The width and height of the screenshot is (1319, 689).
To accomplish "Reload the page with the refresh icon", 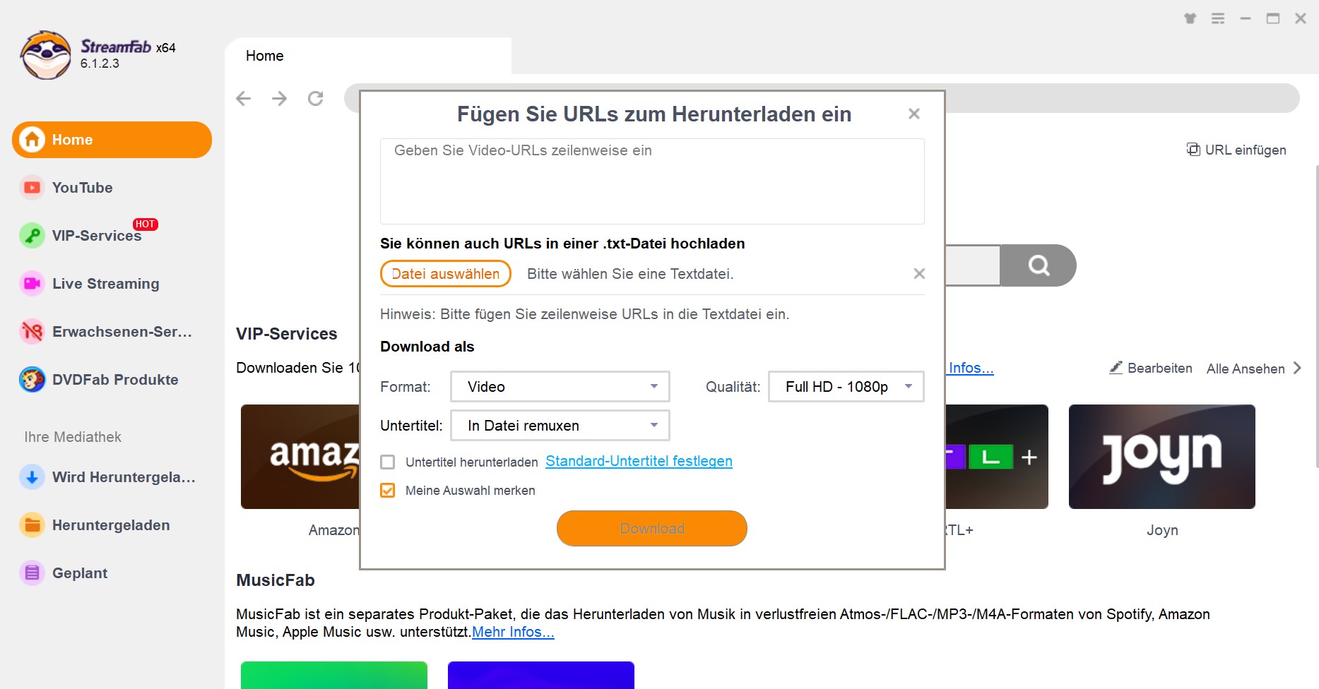I will coord(316,98).
